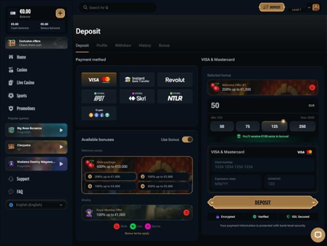Click the large gold DEPOSIT button
This screenshot has height=246, width=327.
(263, 202)
